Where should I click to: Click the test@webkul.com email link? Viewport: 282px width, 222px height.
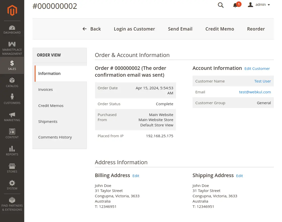[255, 92]
